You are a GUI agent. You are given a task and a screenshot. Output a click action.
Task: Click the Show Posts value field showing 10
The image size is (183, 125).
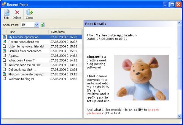click(28, 25)
